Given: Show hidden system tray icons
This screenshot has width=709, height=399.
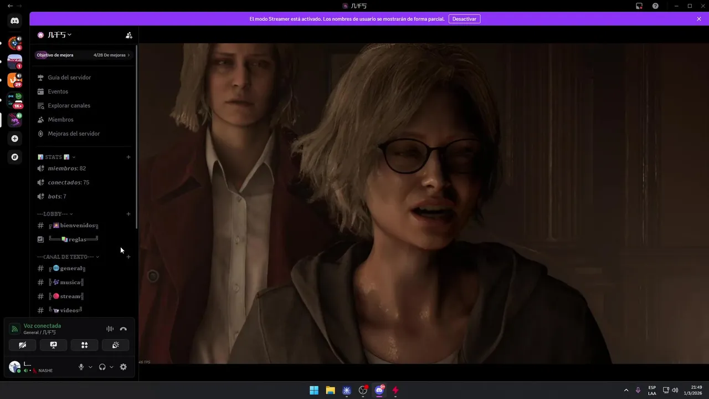Looking at the screenshot, I should click(x=626, y=390).
